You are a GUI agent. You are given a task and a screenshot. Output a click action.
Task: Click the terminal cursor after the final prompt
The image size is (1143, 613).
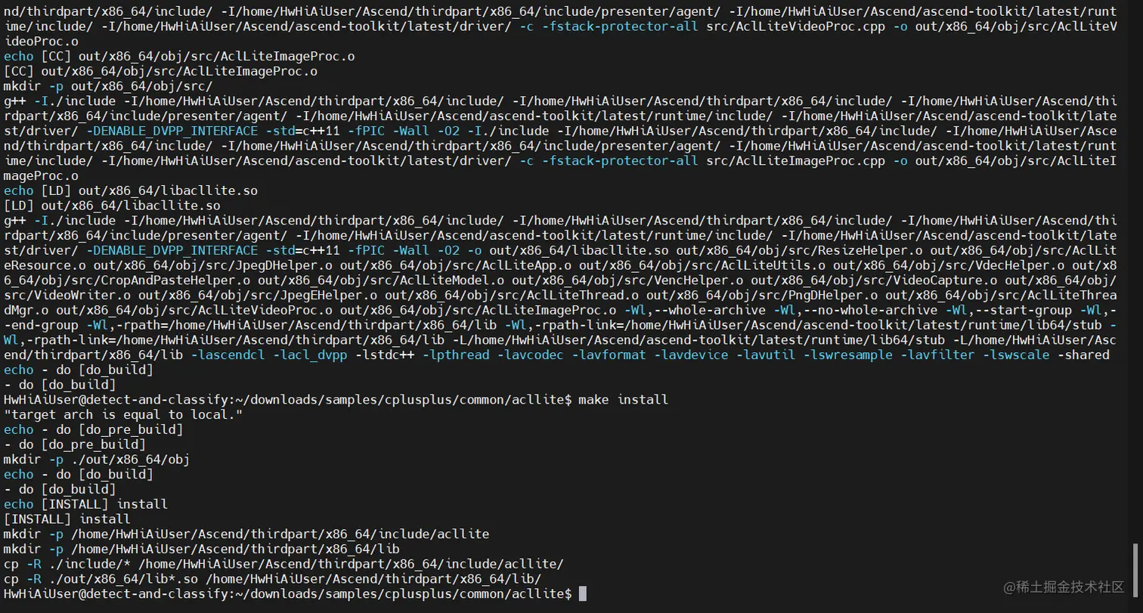pyautogui.click(x=582, y=594)
